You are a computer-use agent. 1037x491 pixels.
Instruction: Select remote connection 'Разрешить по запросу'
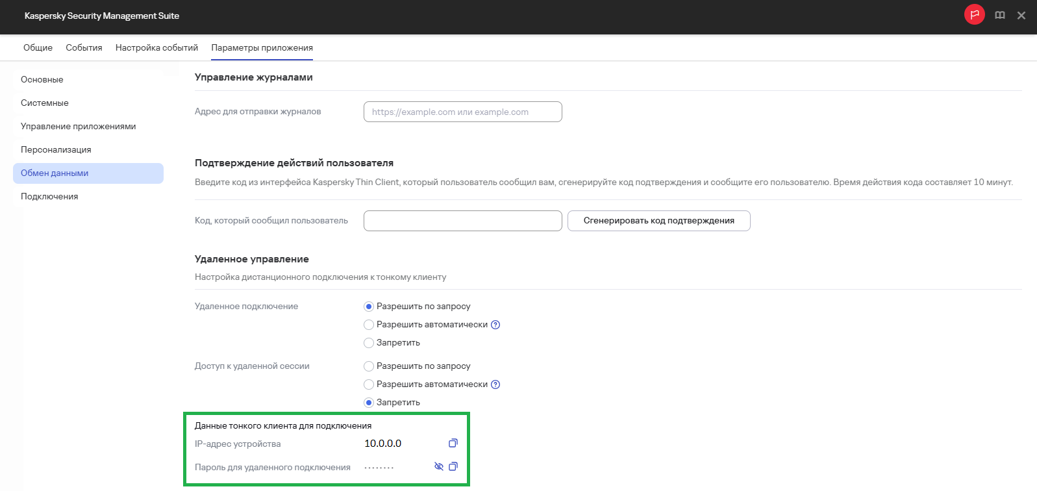[369, 307]
